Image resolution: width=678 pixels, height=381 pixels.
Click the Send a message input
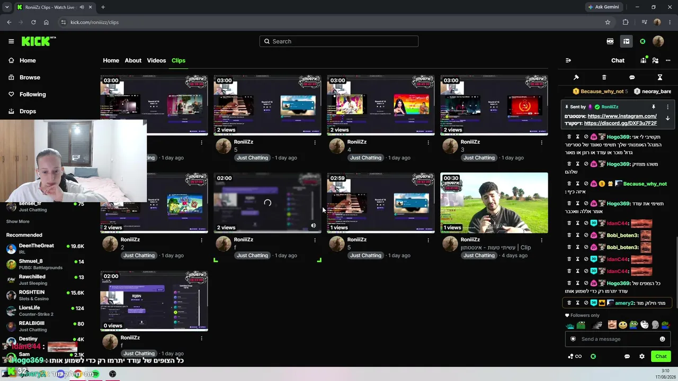[617, 339]
